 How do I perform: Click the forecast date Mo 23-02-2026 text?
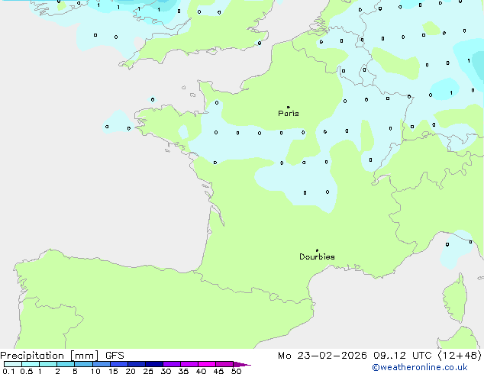[x=322, y=356]
